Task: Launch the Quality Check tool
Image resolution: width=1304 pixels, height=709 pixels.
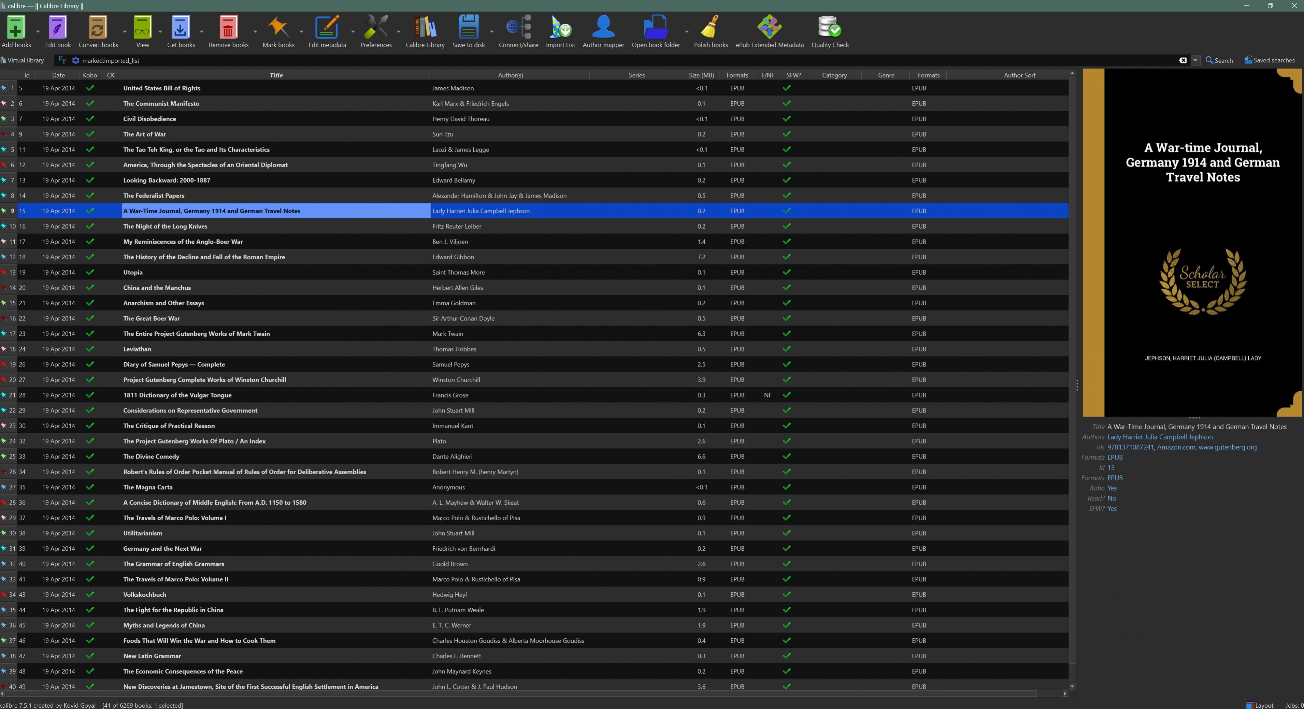Action: [x=829, y=28]
